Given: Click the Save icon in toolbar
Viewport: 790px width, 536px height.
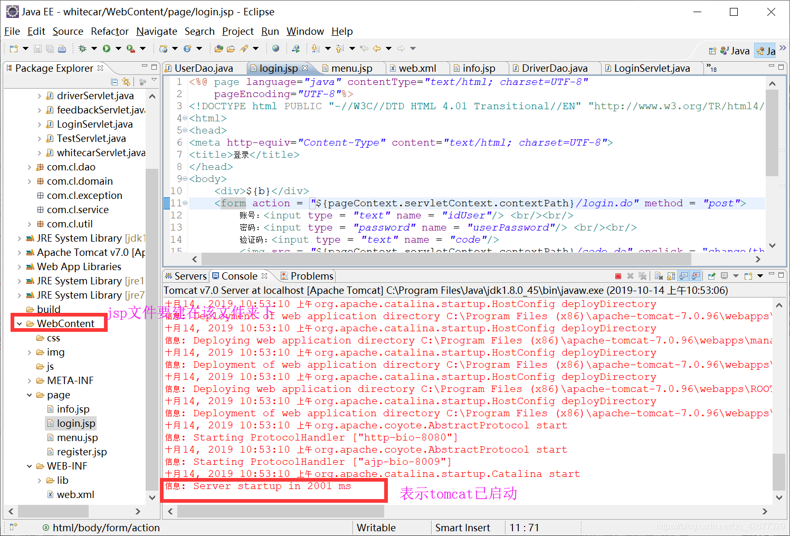Looking at the screenshot, I should pyautogui.click(x=37, y=49).
